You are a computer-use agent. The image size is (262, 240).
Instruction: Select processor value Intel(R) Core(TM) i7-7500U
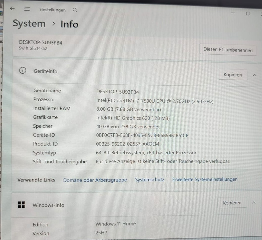[155, 101]
